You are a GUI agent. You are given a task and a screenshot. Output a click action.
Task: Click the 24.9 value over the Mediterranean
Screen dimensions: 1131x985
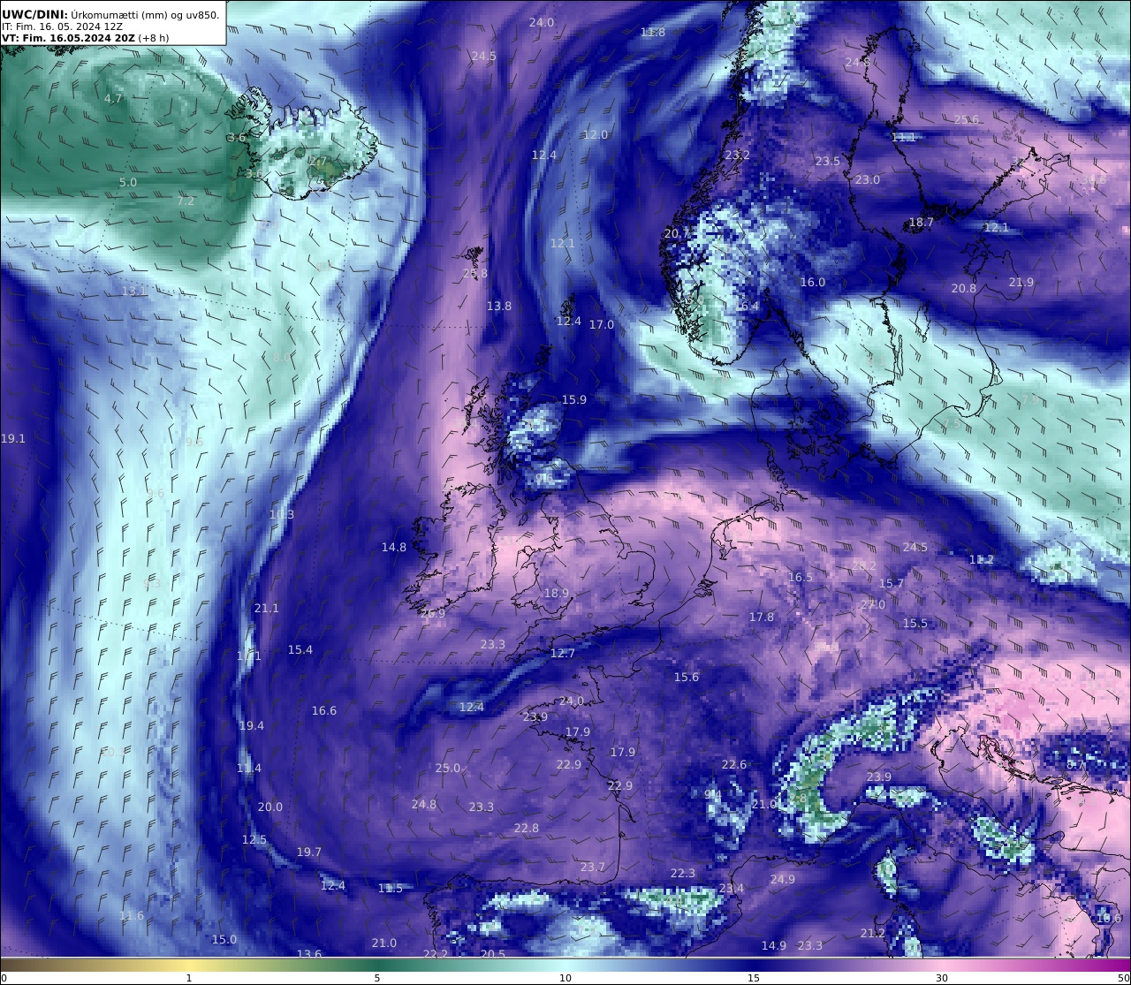pyautogui.click(x=783, y=879)
